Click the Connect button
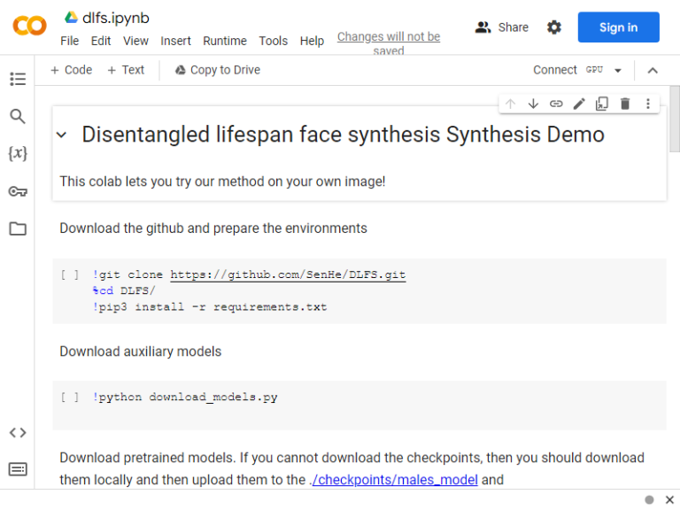The image size is (680, 510). [554, 70]
